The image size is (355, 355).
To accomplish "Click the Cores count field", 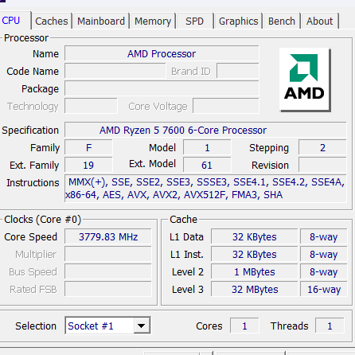I will (x=244, y=326).
